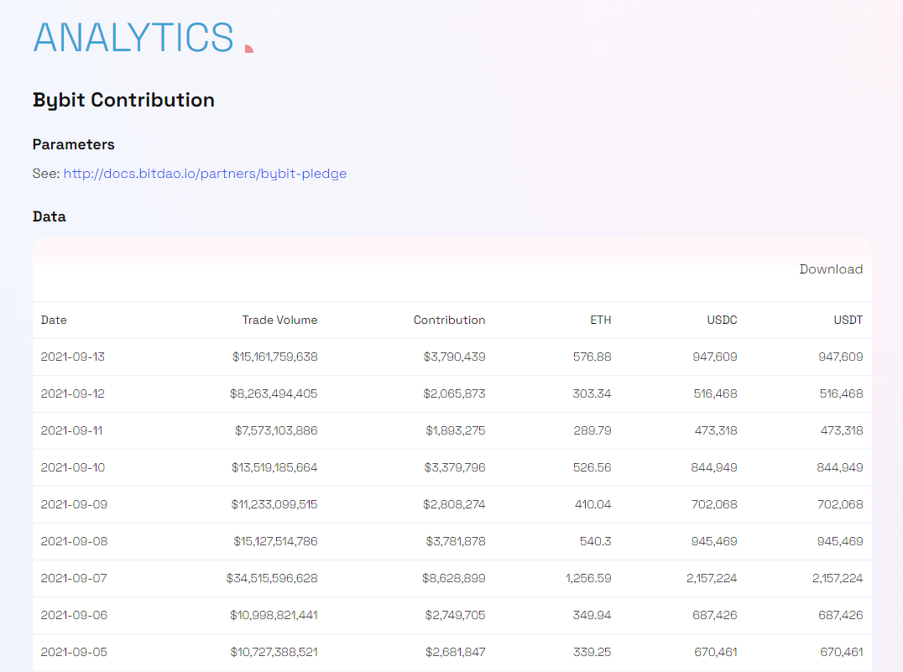Select date cell 2021-09-12

pyautogui.click(x=72, y=393)
